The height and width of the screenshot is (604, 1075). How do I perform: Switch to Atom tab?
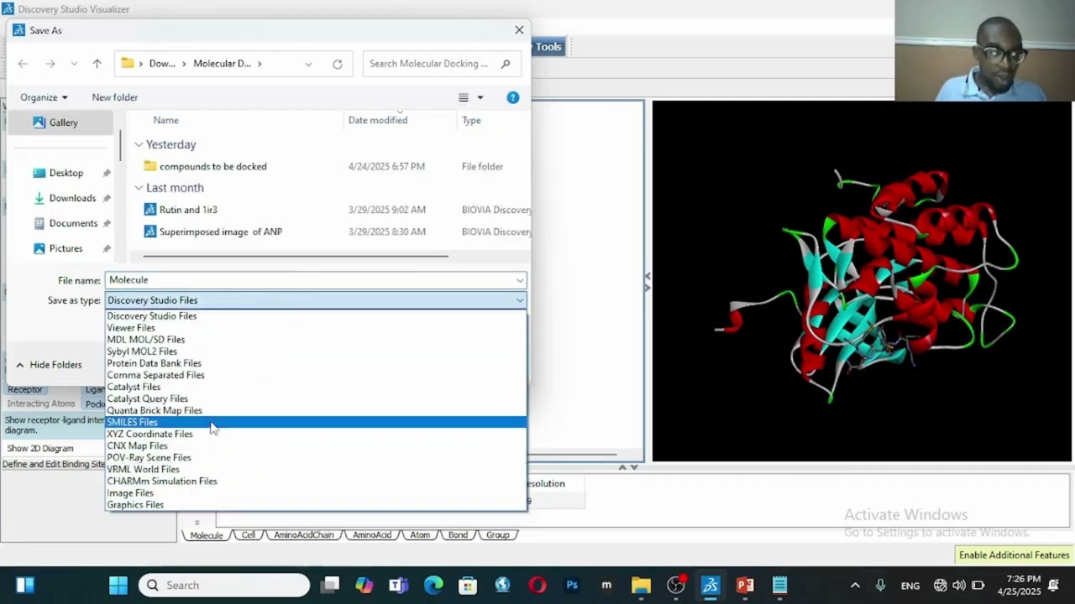(x=420, y=535)
